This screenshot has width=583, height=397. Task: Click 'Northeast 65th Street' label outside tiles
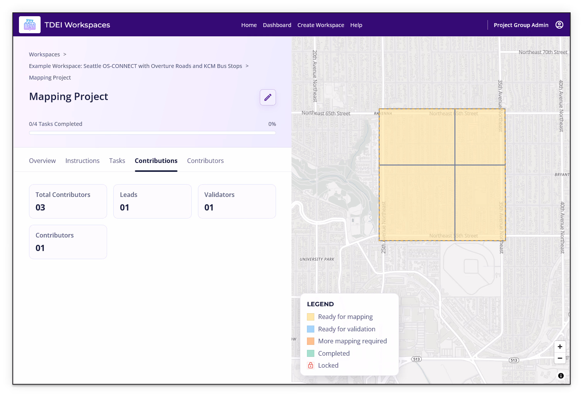pyautogui.click(x=326, y=113)
